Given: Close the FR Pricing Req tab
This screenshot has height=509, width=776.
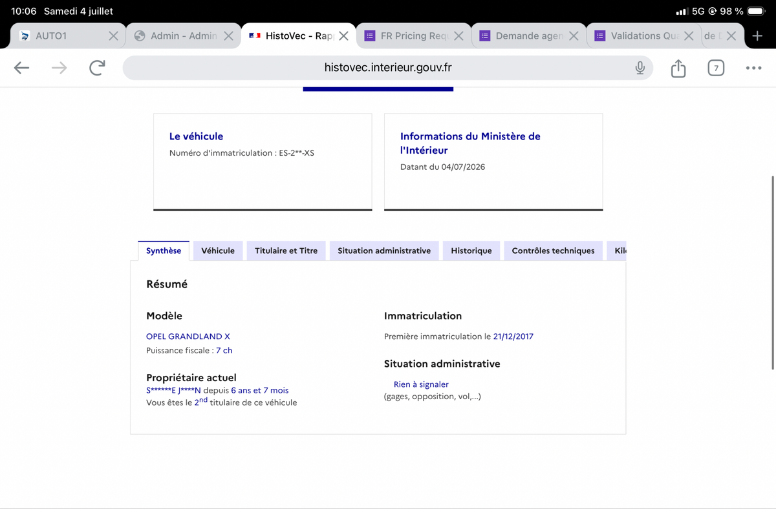Looking at the screenshot, I should pyautogui.click(x=458, y=36).
